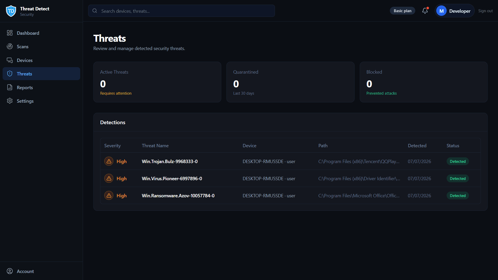
Task: Open the Developer profile name
Action: [460, 11]
